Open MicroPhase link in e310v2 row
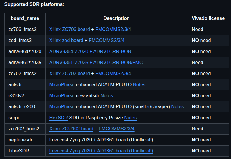Image resolution: width=231 pixels, height=159 pixels. [x=62, y=96]
